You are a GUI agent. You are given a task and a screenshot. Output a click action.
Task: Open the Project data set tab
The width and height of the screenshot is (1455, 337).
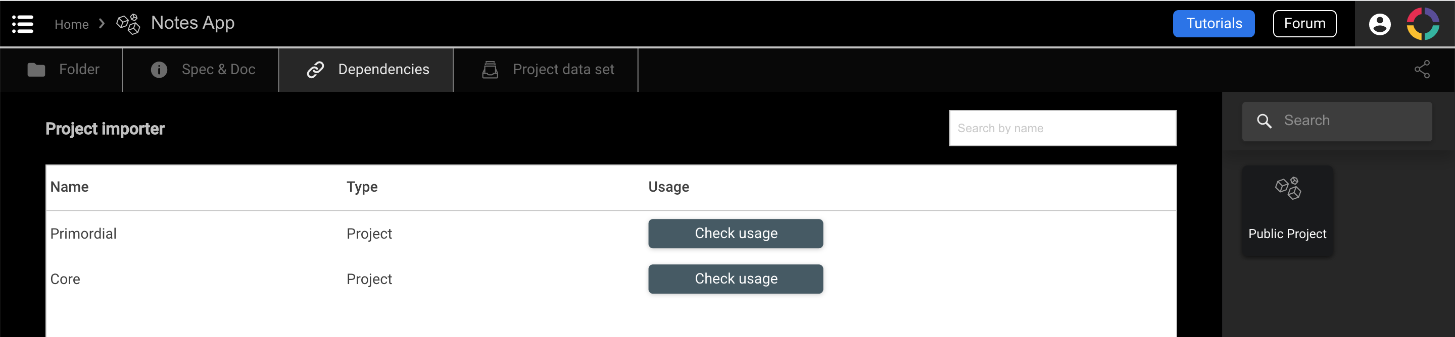pos(547,70)
